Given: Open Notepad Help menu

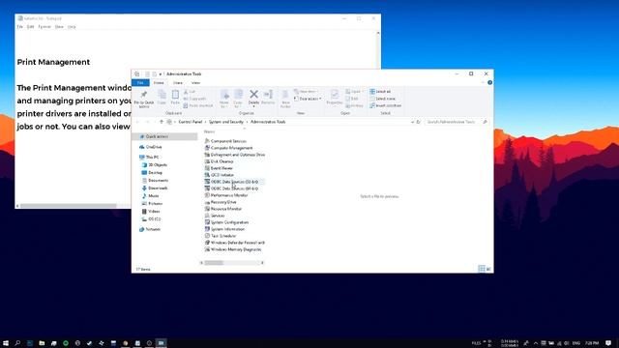Looking at the screenshot, I should (72, 27).
